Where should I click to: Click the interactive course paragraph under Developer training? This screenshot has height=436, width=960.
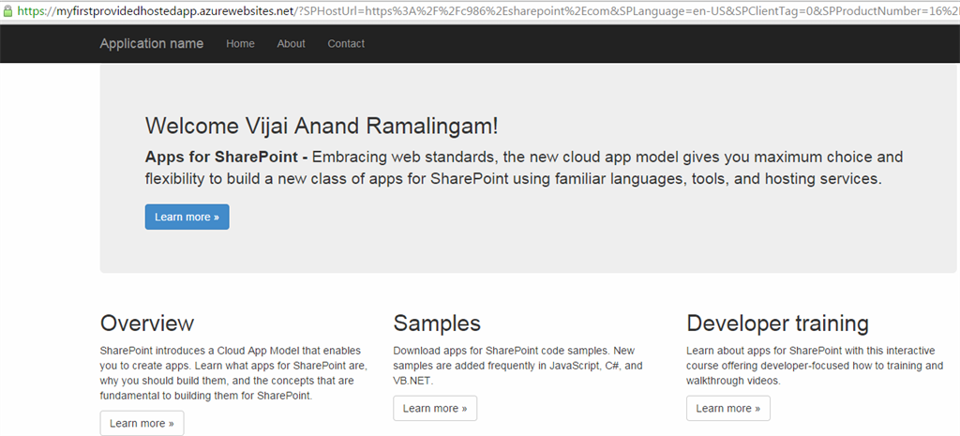click(x=814, y=366)
